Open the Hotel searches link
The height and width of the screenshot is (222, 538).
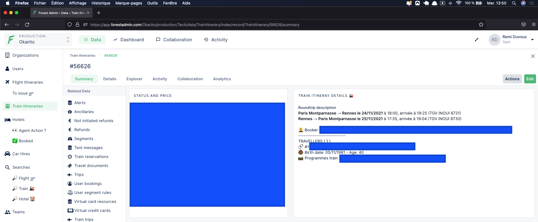pos(24,199)
